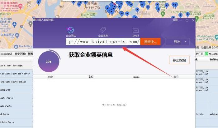The image size is (218, 128).
Task: Maximize the data mining dialog window
Action: coord(187,20)
